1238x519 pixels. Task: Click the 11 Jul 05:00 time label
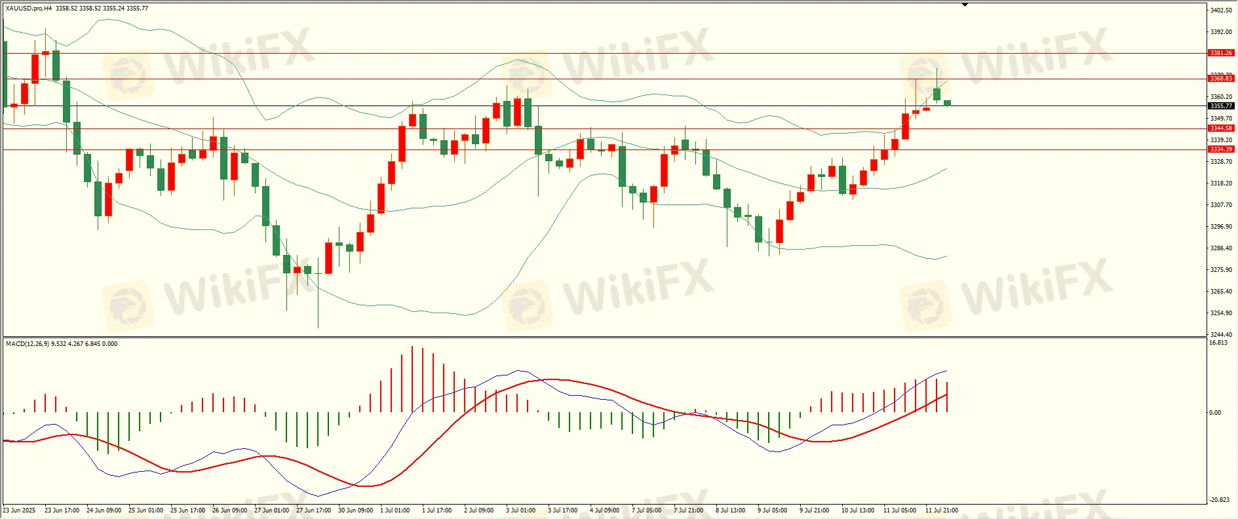[x=900, y=510]
